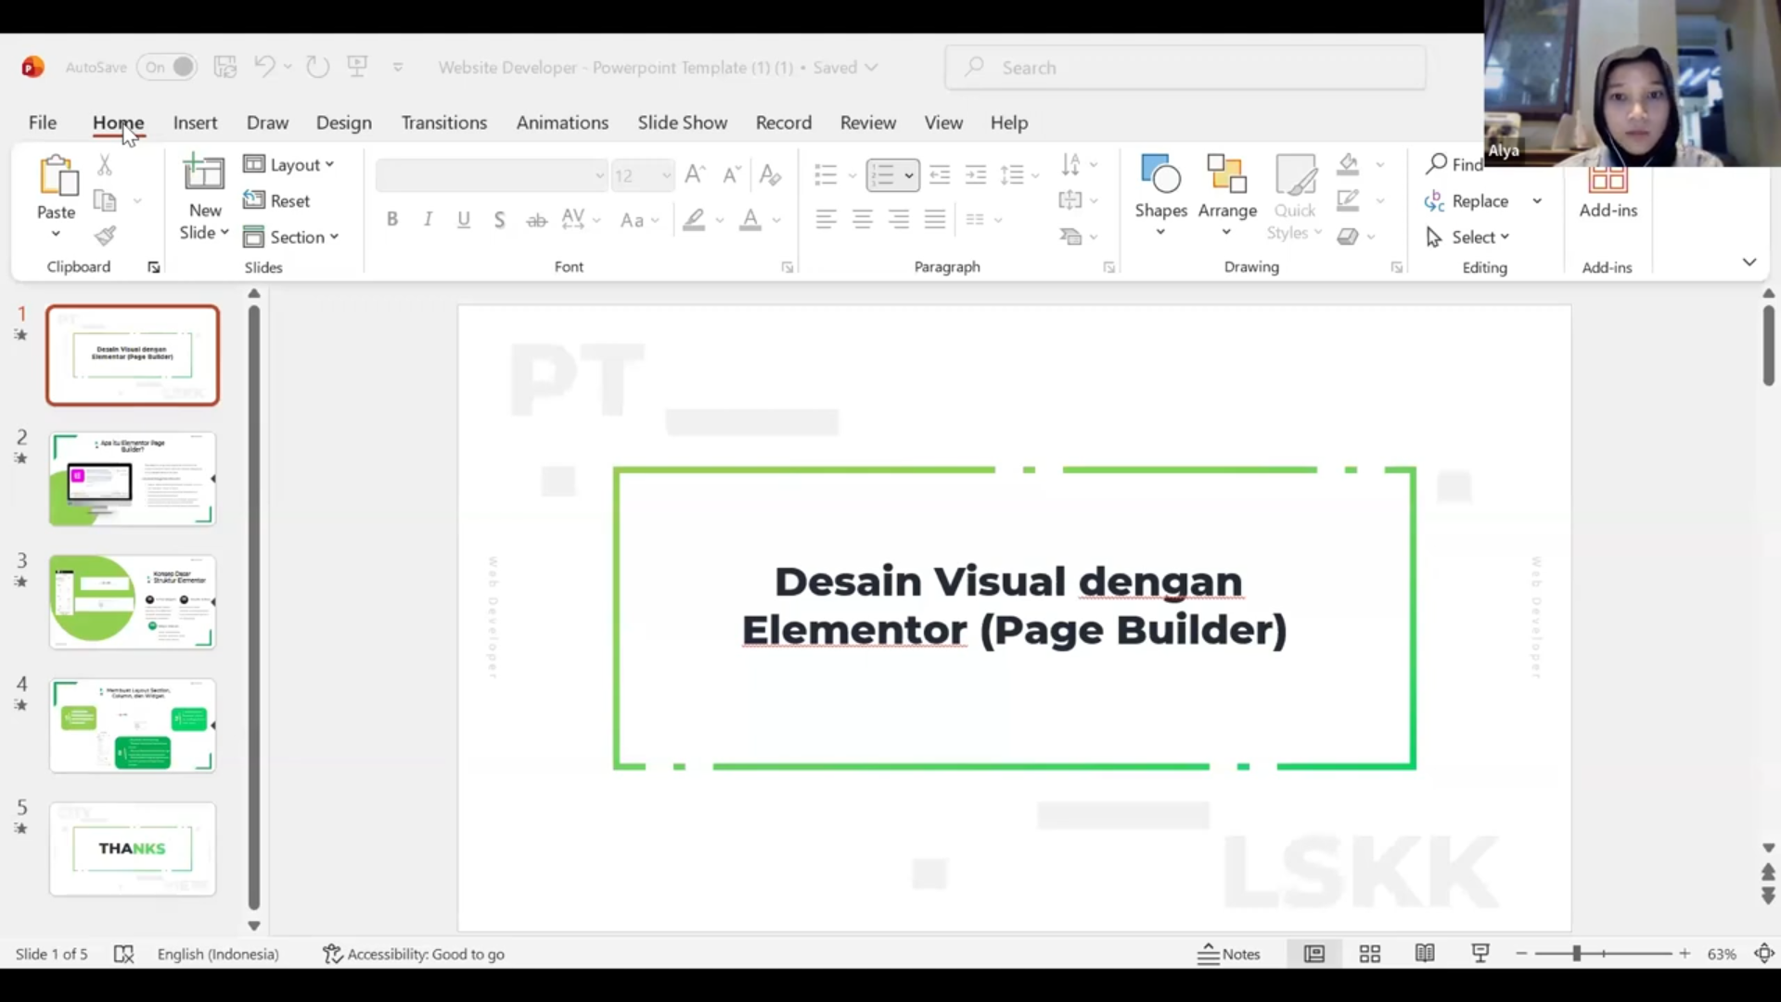Toggle Normal view button in status bar
Viewport: 1781px width, 1002px height.
(x=1313, y=954)
